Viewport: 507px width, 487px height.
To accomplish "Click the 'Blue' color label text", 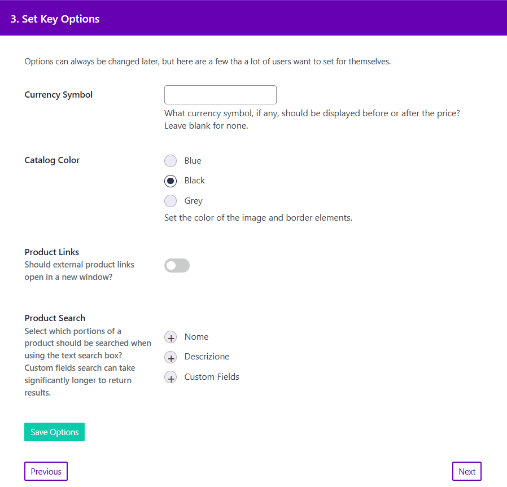I will pos(193,161).
